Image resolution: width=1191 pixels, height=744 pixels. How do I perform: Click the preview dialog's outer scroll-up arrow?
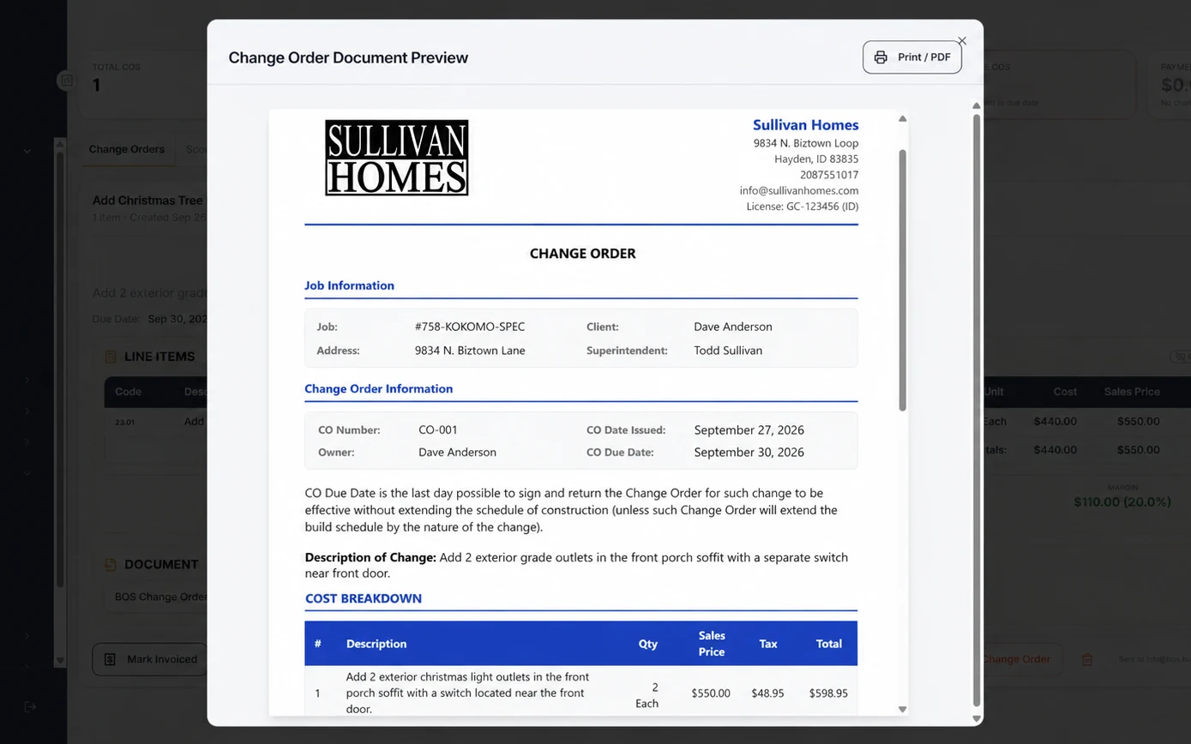[x=976, y=105]
